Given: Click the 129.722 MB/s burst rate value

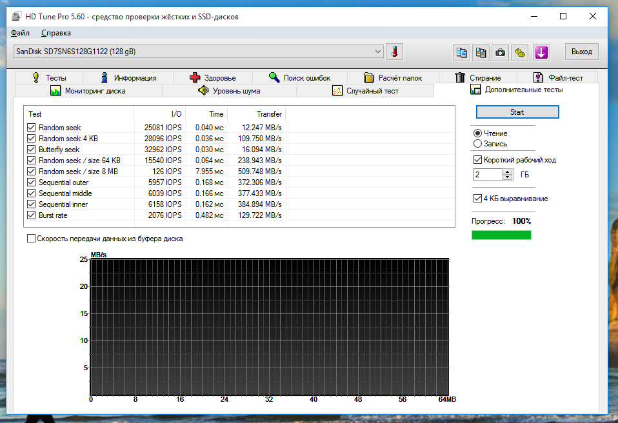Looking at the screenshot, I should [x=260, y=215].
